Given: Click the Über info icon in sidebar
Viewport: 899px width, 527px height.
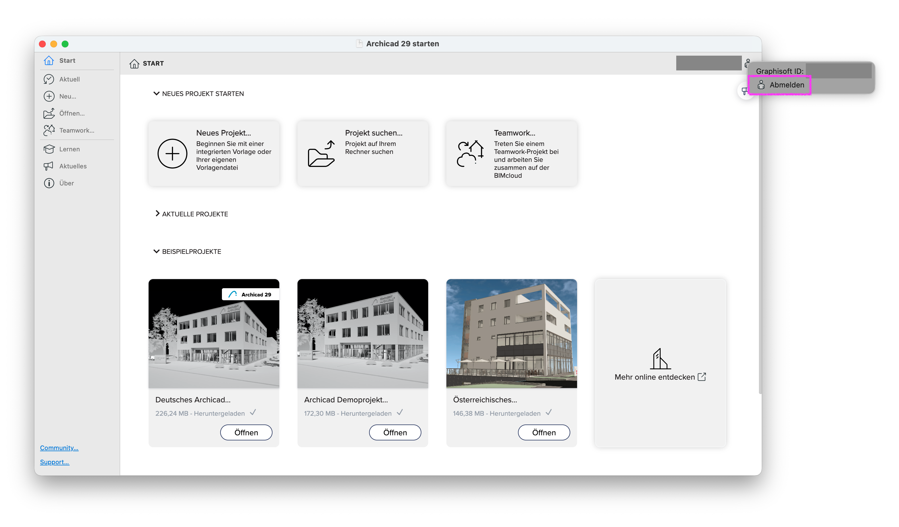Looking at the screenshot, I should (x=49, y=183).
